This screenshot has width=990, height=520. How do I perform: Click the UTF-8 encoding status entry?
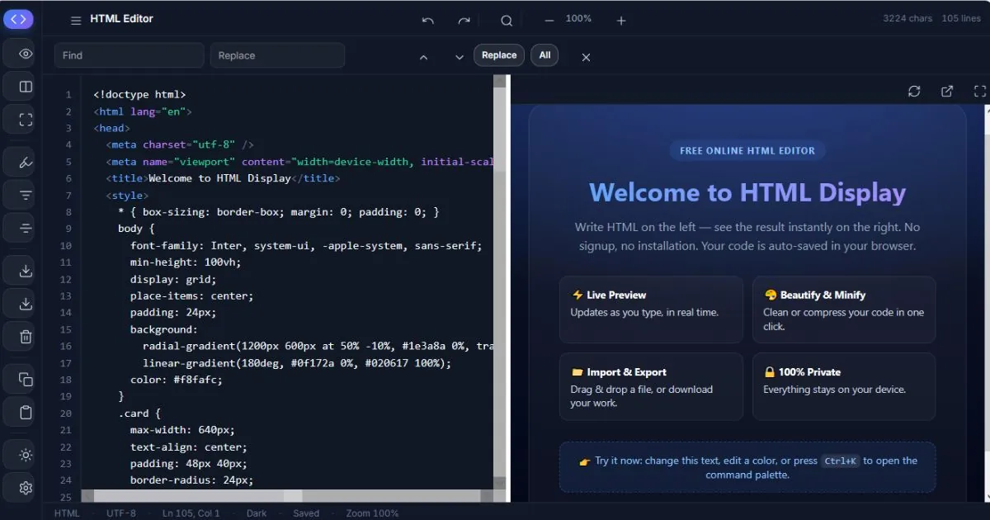pyautogui.click(x=121, y=513)
